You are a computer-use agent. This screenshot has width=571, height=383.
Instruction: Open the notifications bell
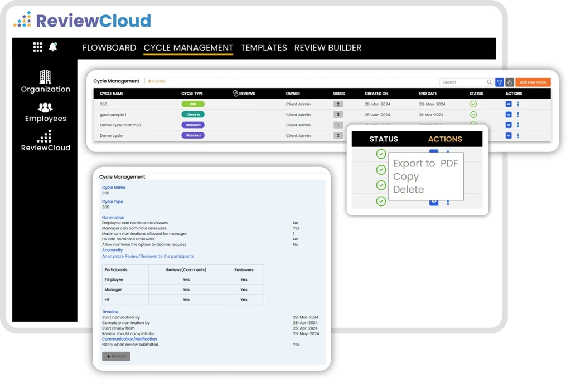point(53,47)
